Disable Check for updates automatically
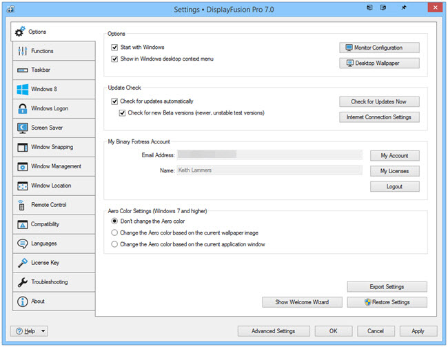This screenshot has height=347, width=448. click(x=114, y=101)
